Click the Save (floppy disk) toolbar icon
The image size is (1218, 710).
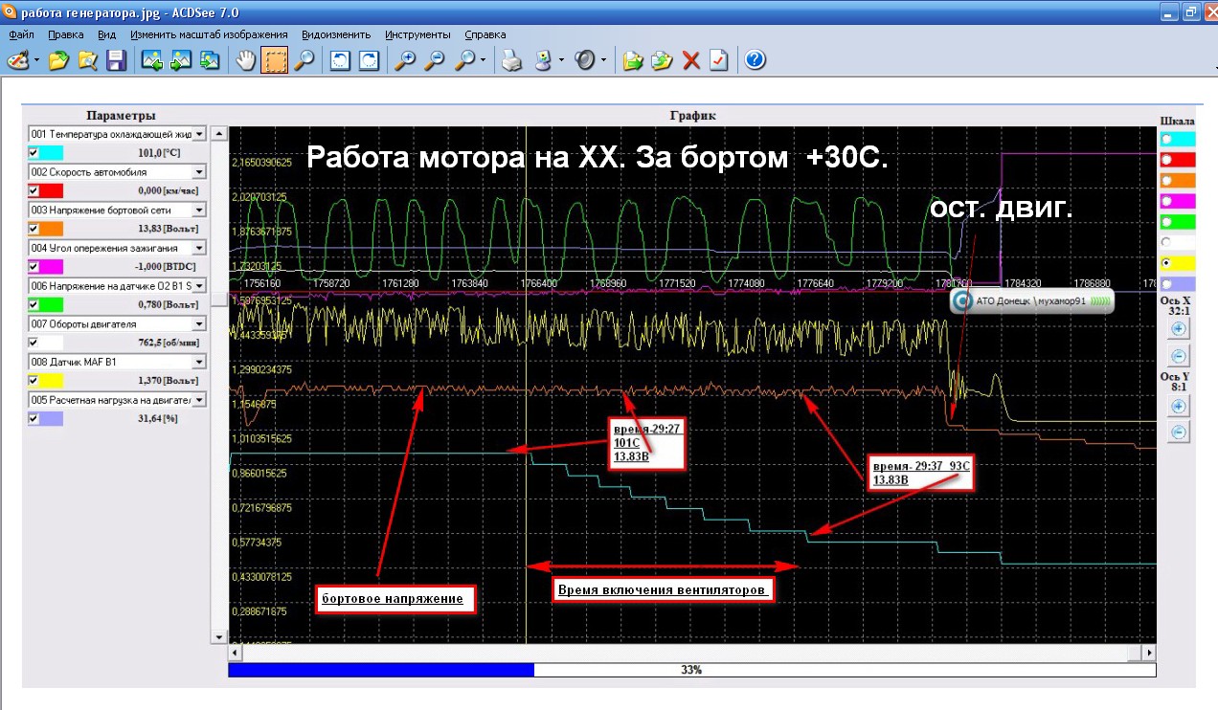(116, 60)
